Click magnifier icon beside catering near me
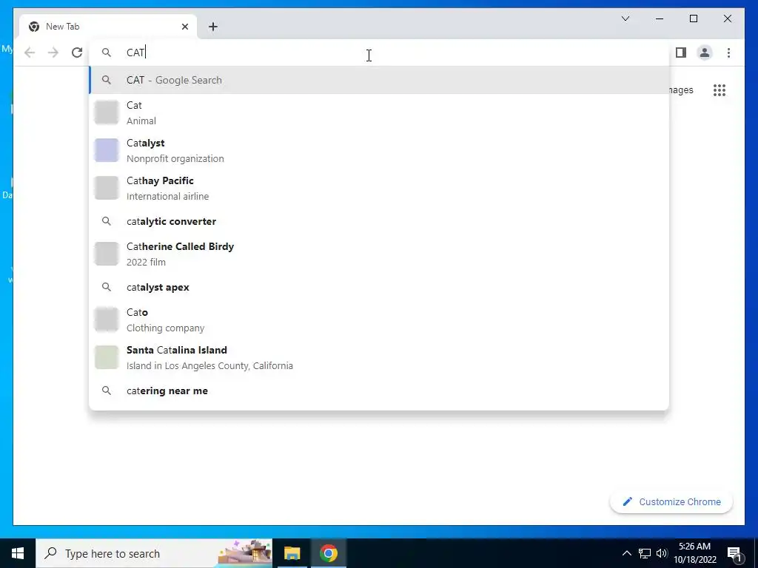 click(107, 390)
